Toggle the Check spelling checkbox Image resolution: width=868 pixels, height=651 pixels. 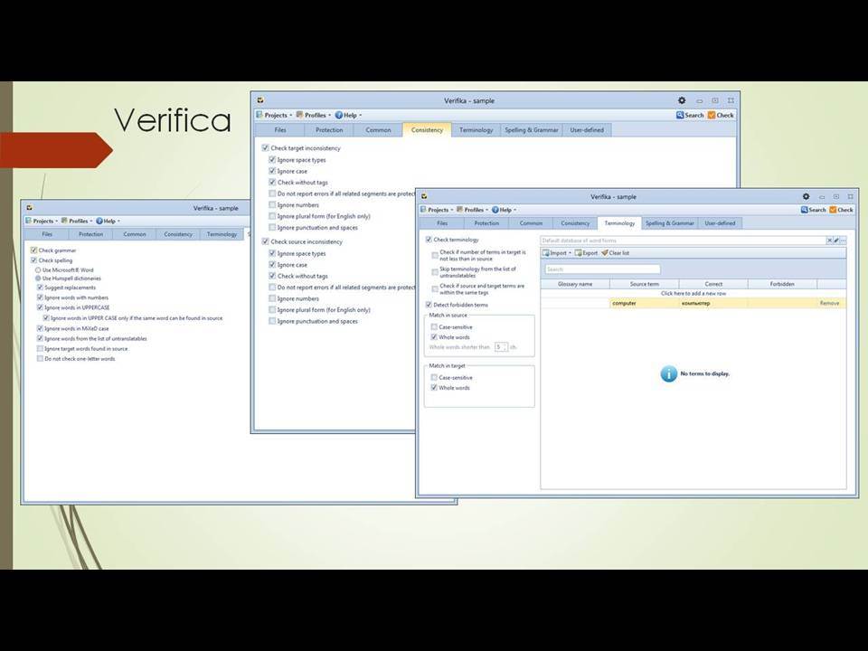pos(33,260)
